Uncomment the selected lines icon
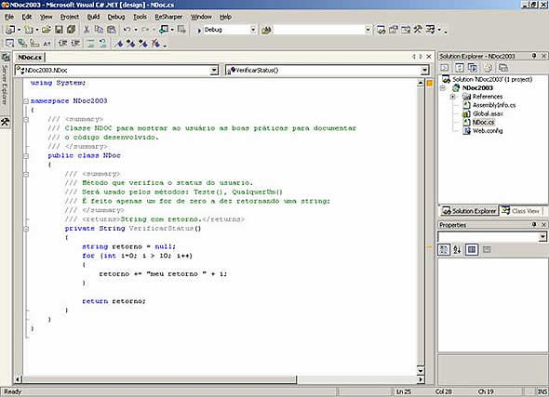This screenshot has width=549, height=397. (102, 44)
